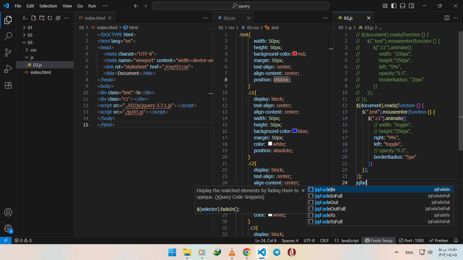Refresh the Explorer file tree
This screenshot has height=260, width=463.
point(50,18)
